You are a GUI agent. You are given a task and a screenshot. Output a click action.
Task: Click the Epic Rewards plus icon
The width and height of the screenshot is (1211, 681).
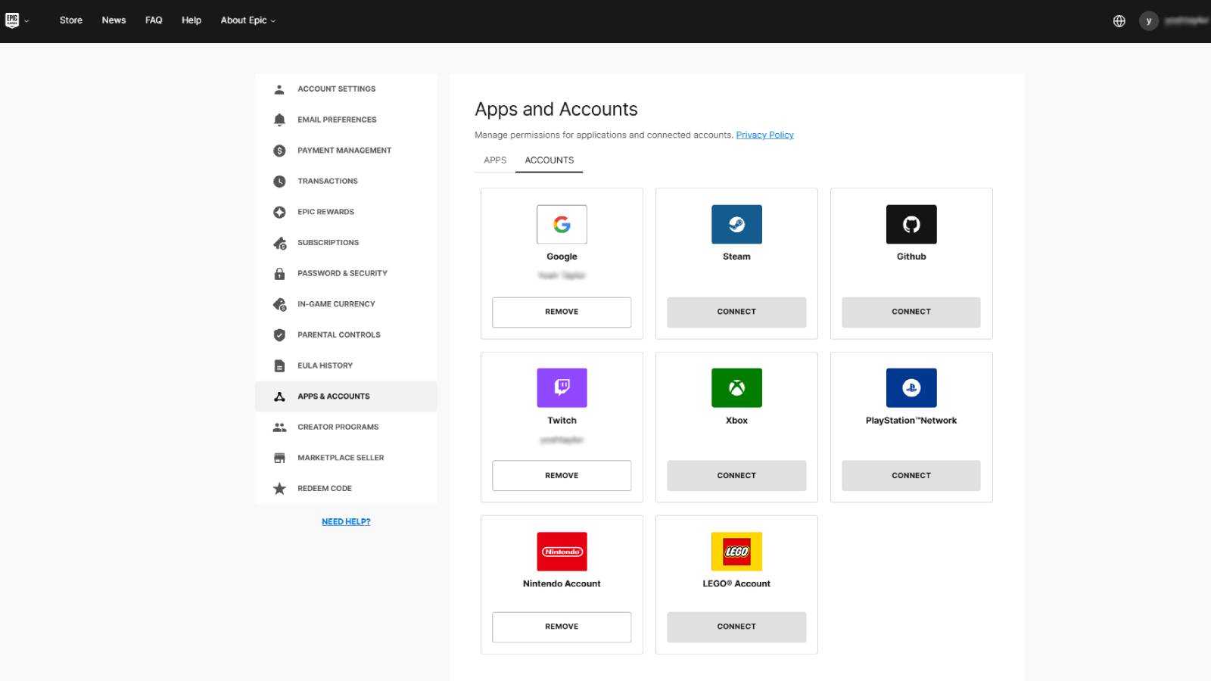pyautogui.click(x=279, y=212)
